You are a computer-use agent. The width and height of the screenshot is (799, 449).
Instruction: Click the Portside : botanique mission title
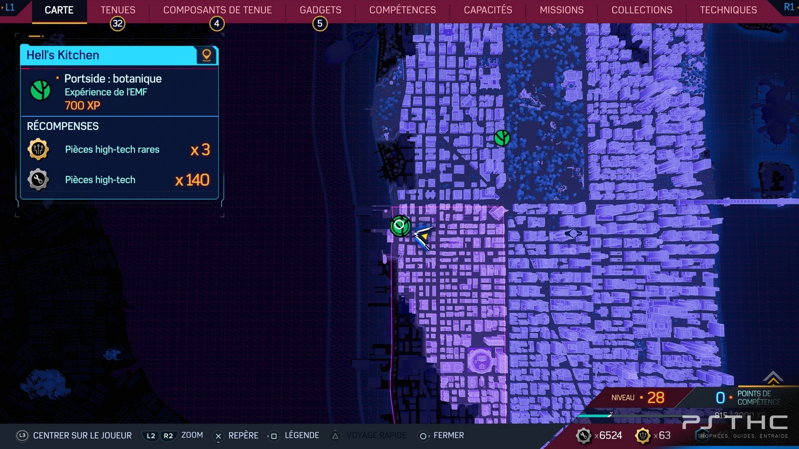(x=113, y=79)
